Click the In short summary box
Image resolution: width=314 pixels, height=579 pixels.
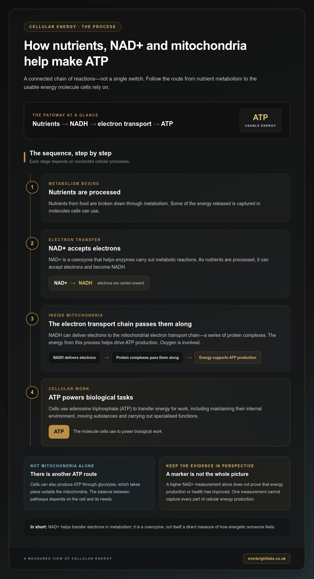coord(157,527)
